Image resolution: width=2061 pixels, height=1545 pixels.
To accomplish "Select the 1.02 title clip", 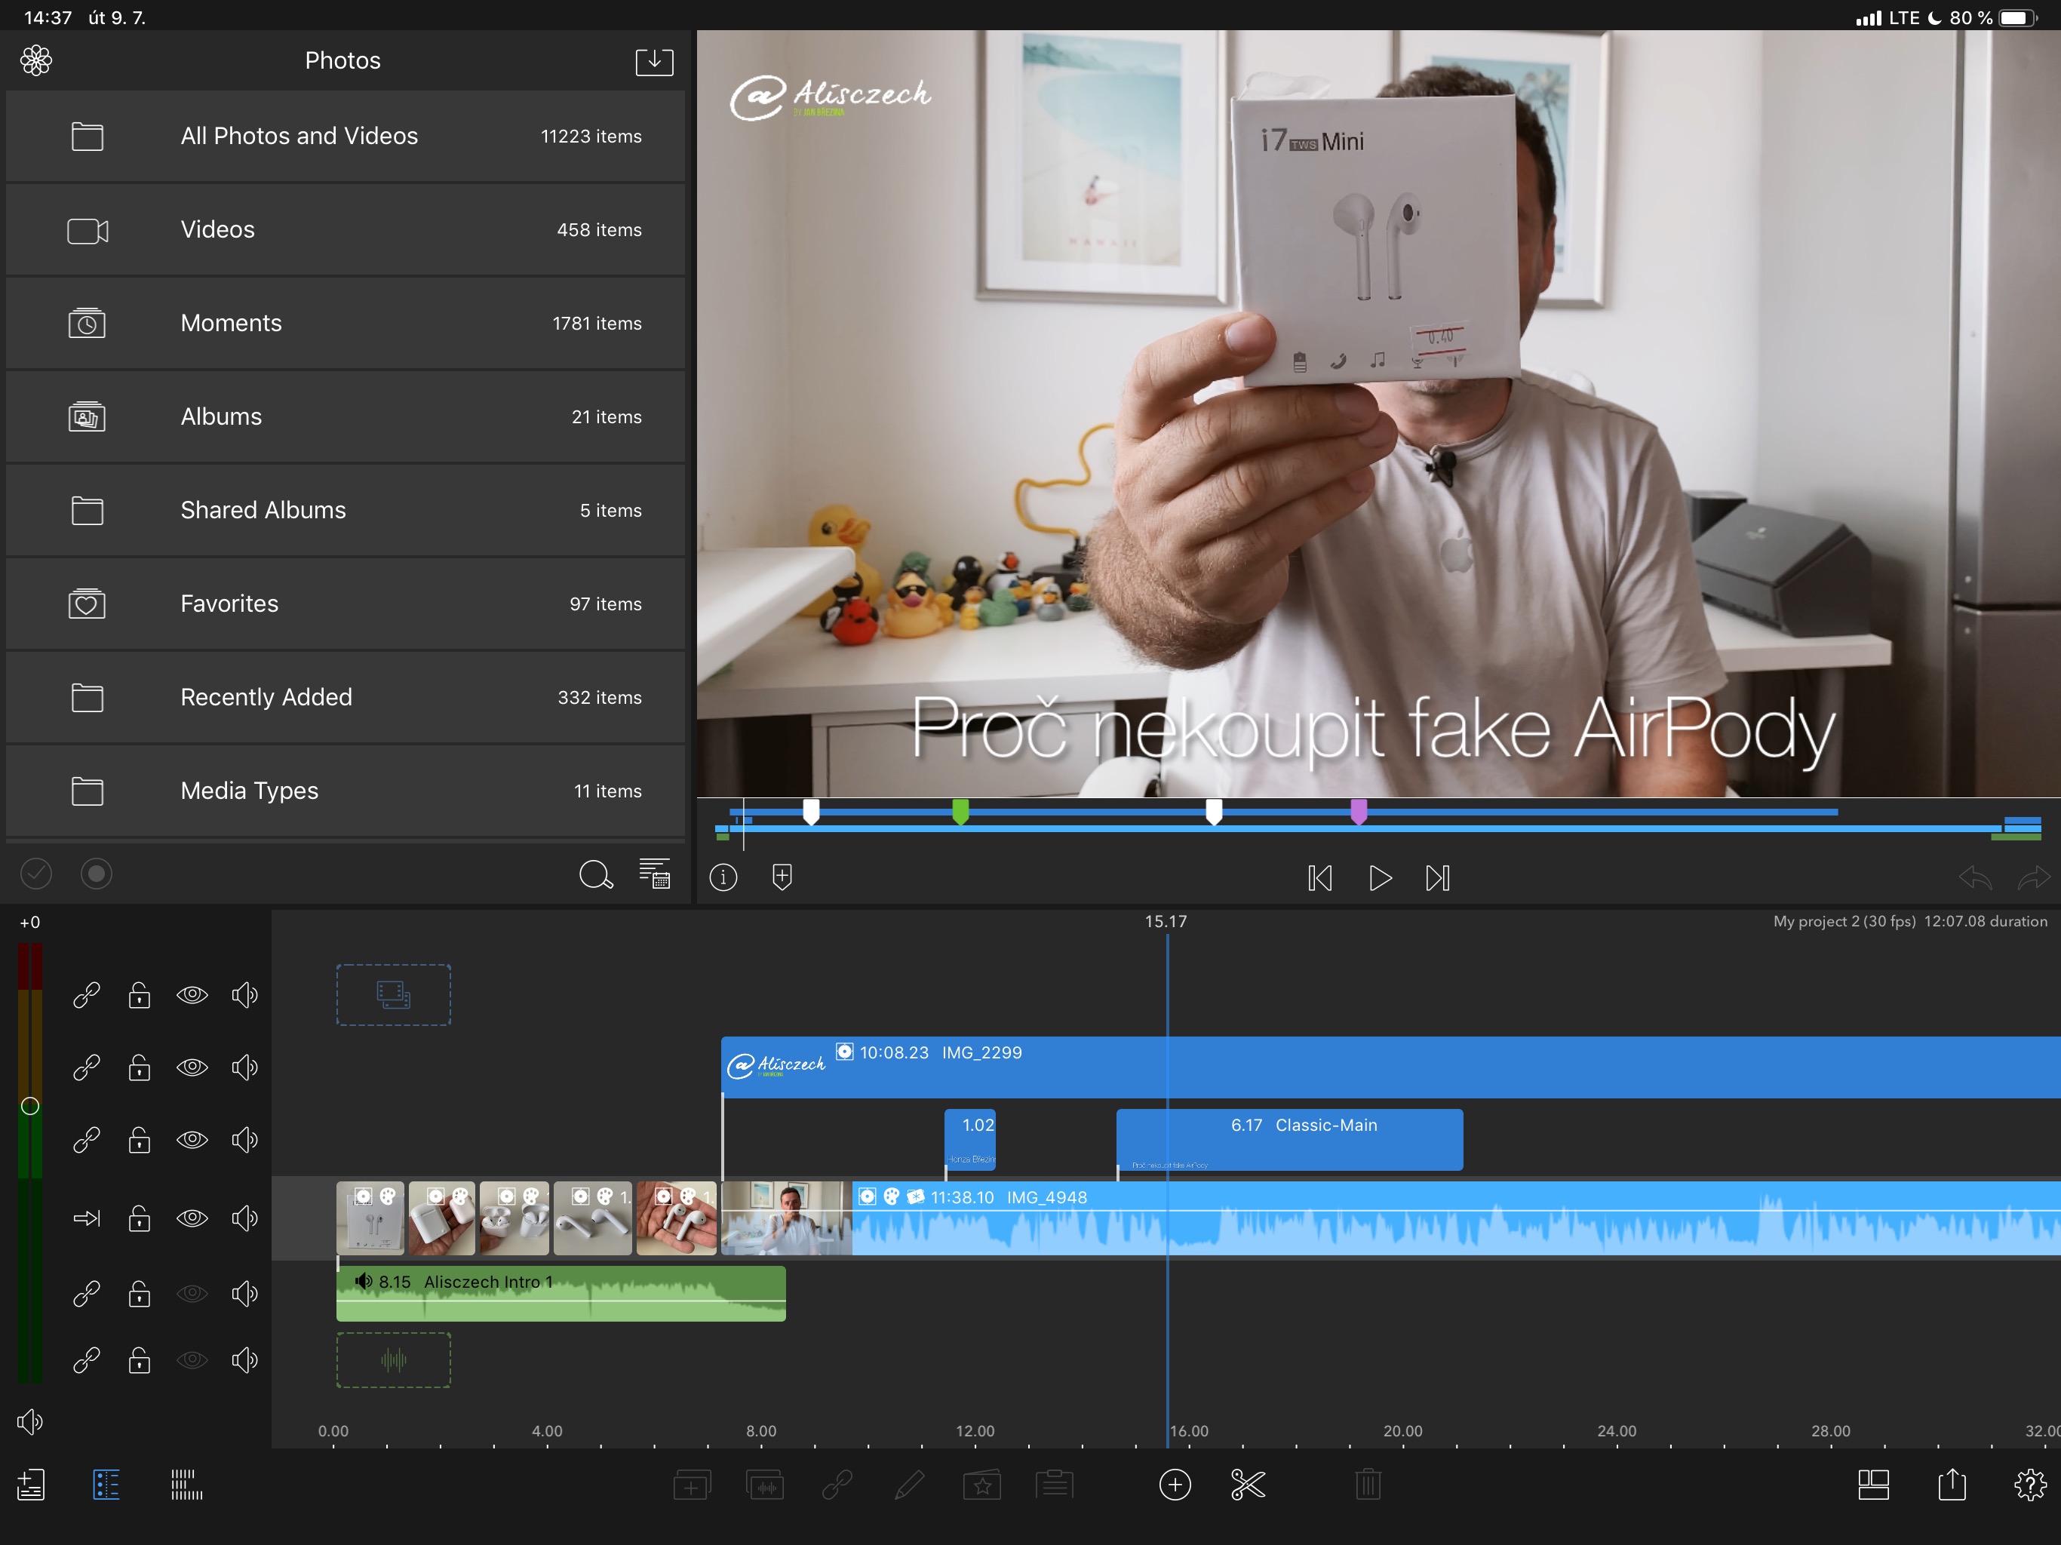I will (970, 1138).
